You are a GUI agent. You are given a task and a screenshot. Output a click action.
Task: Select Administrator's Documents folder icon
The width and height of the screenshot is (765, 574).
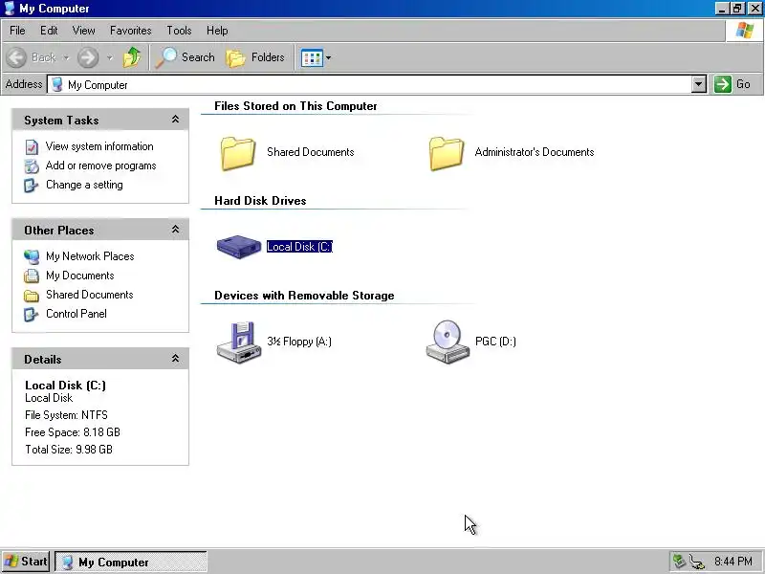pos(446,153)
